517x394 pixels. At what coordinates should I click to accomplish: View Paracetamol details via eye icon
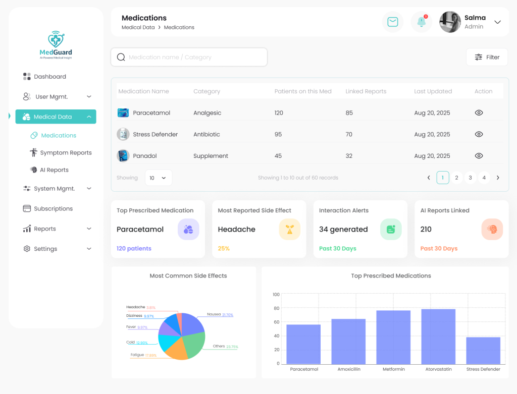[479, 113]
